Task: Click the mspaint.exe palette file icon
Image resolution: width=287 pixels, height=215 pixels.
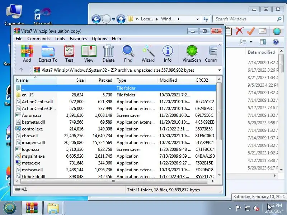Action: [18, 156]
